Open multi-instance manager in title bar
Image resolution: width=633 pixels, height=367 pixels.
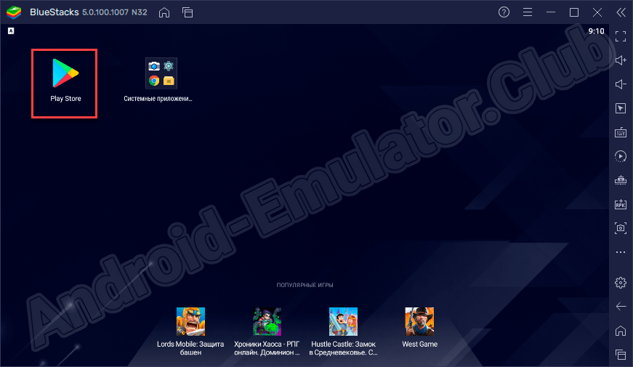pos(188,12)
